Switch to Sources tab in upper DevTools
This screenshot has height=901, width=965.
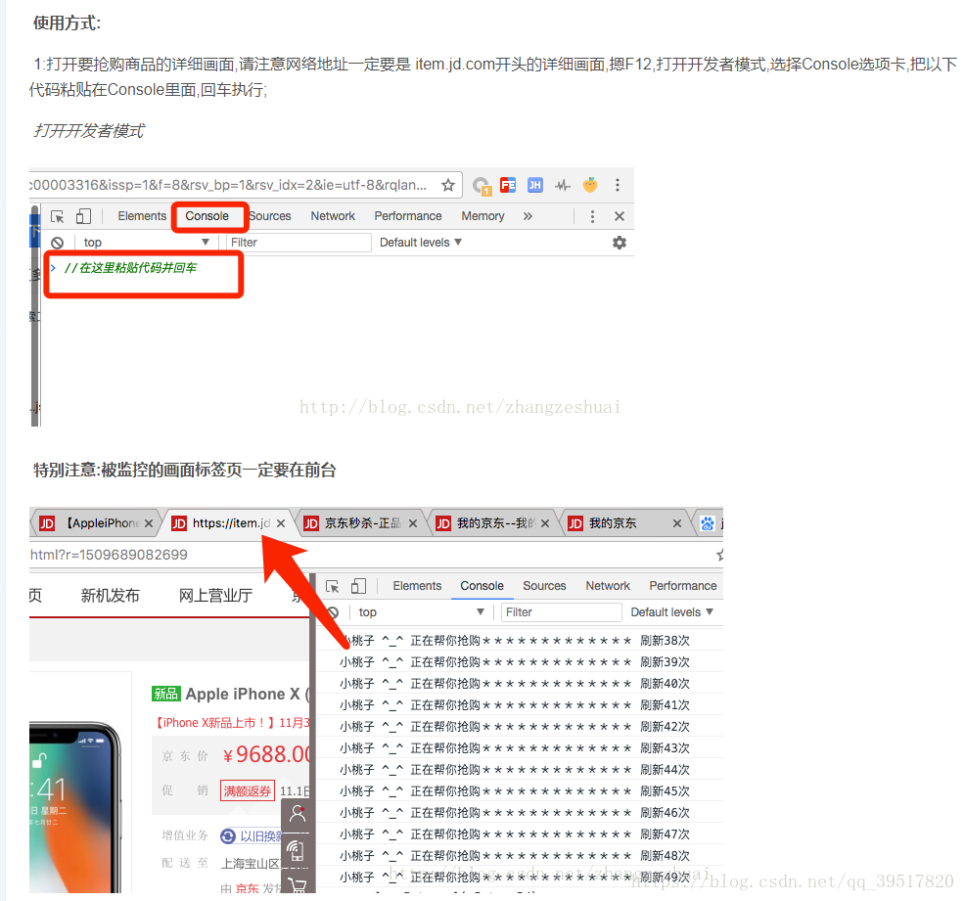pos(270,216)
